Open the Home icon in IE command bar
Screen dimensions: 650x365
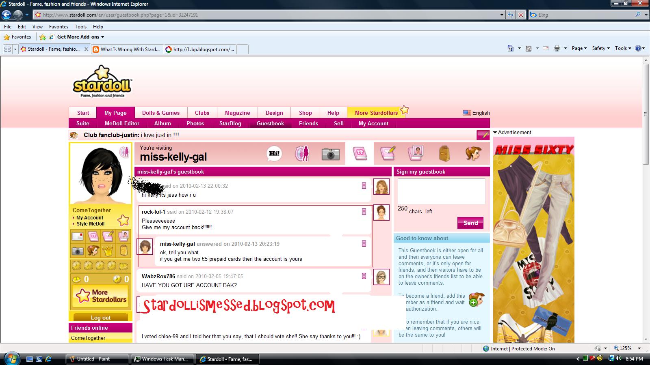click(511, 48)
